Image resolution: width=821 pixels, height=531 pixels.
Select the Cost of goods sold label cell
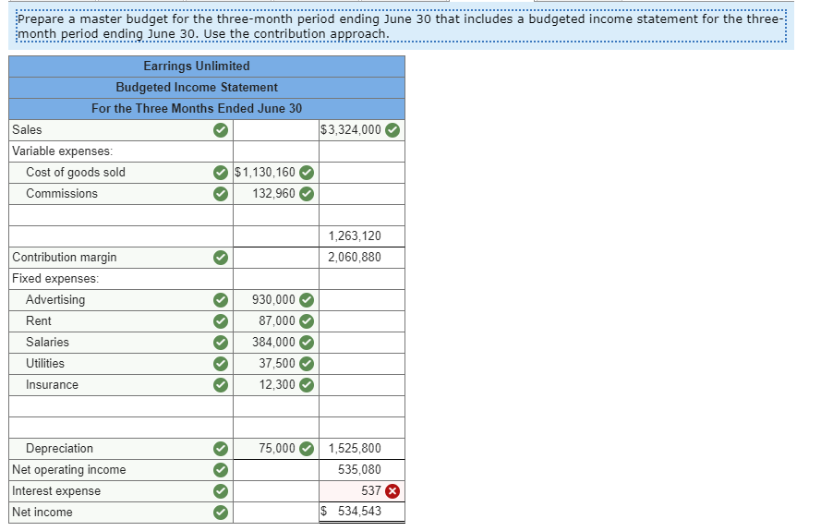tap(121, 173)
